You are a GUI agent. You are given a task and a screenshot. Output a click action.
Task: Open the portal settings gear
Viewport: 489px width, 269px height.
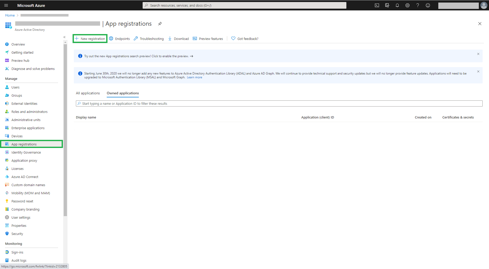click(x=407, y=5)
